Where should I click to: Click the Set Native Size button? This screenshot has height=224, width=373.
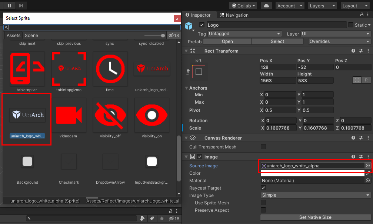[x=315, y=217]
